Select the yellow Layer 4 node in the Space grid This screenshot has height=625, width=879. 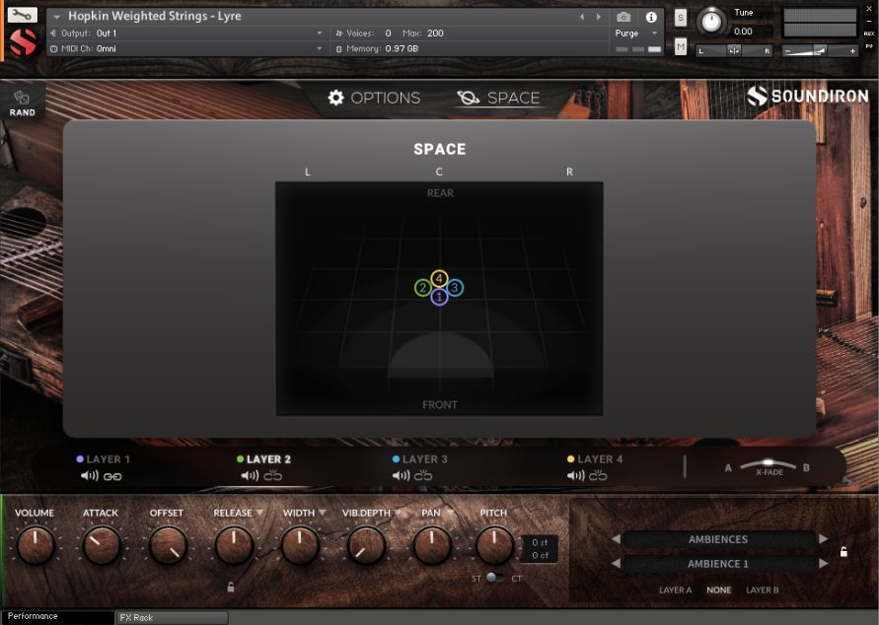pos(438,279)
